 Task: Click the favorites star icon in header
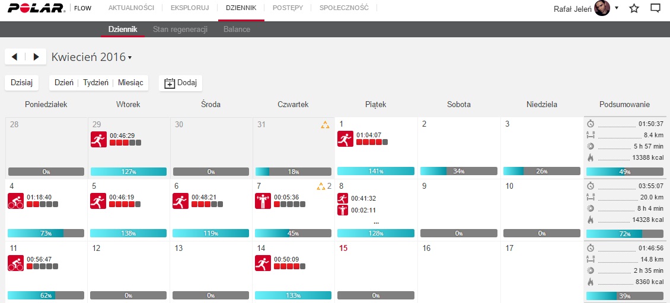(634, 8)
